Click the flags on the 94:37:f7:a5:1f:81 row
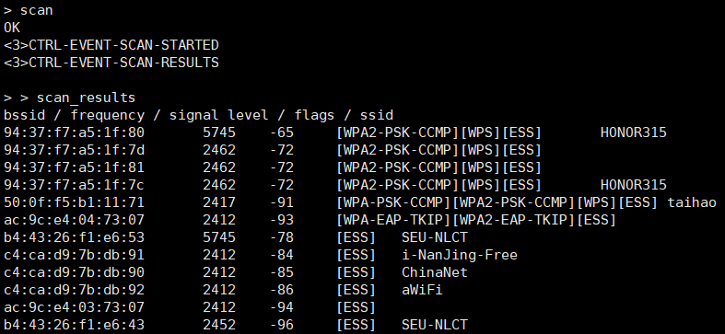 (439, 167)
